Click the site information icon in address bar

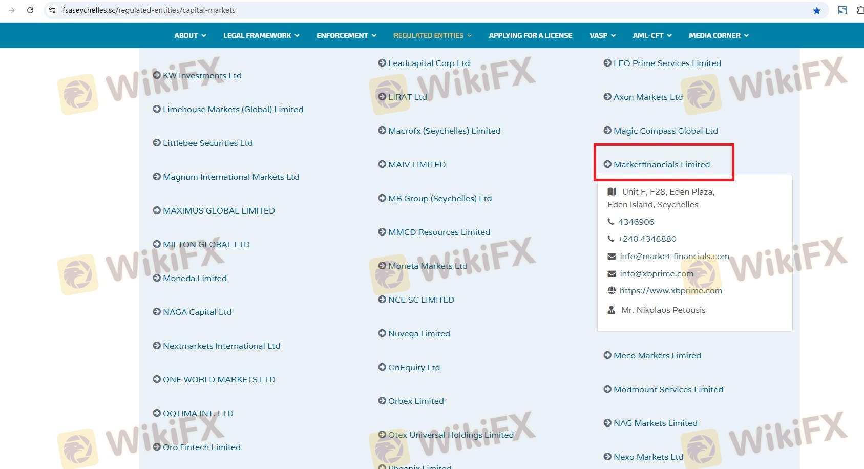point(52,10)
